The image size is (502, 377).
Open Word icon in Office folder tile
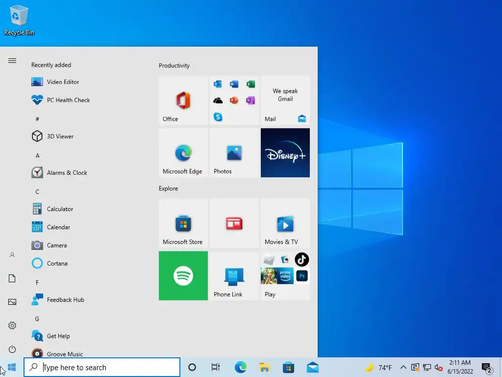point(234,84)
